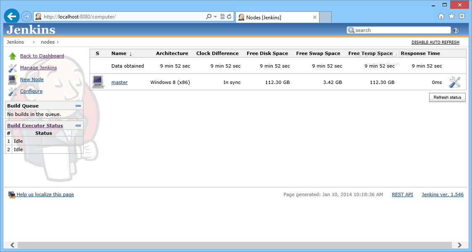The width and height of the screenshot is (472, 252).
Task: Open Help us localize this page link
Action: [x=45, y=194]
